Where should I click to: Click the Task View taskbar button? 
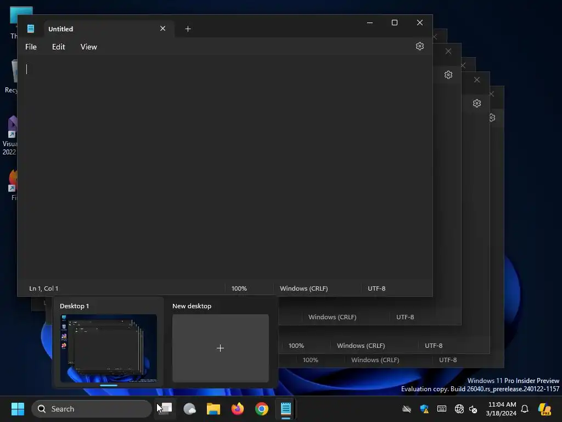coord(165,409)
